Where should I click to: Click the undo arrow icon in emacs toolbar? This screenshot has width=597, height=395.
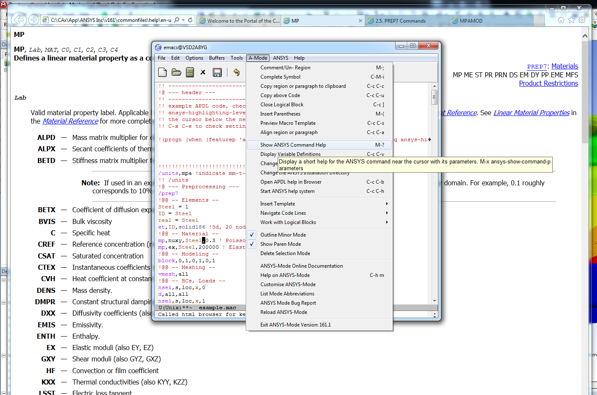pos(236,72)
